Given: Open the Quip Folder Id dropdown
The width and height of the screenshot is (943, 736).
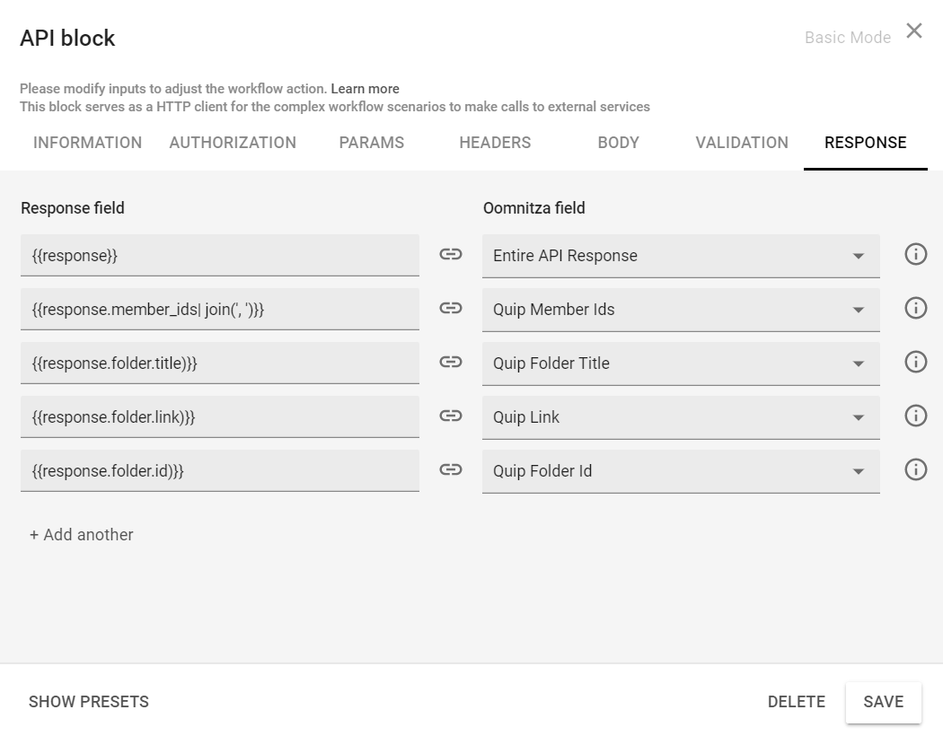Looking at the screenshot, I should (x=859, y=470).
